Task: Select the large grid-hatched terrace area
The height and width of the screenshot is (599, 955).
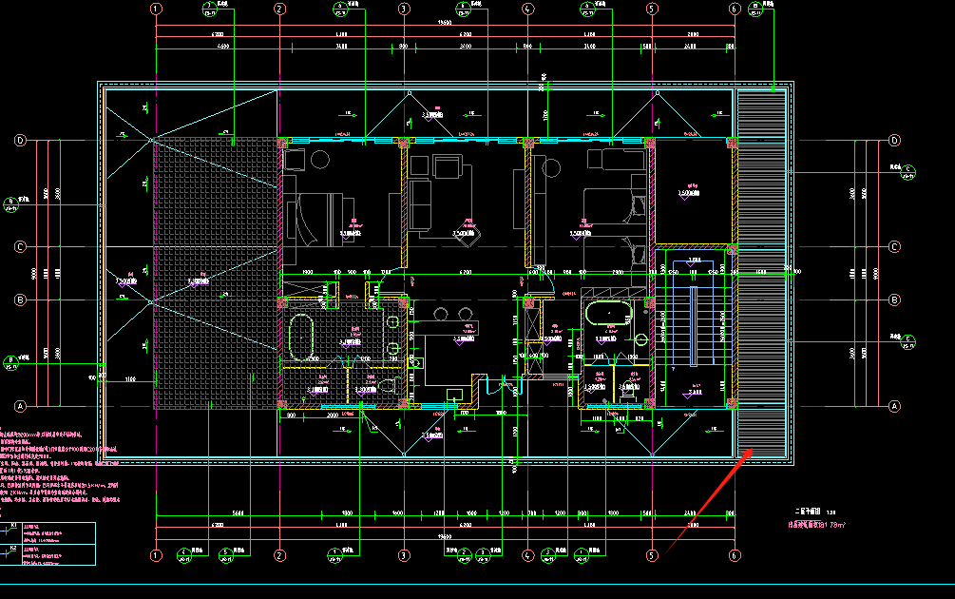Action: point(217,273)
